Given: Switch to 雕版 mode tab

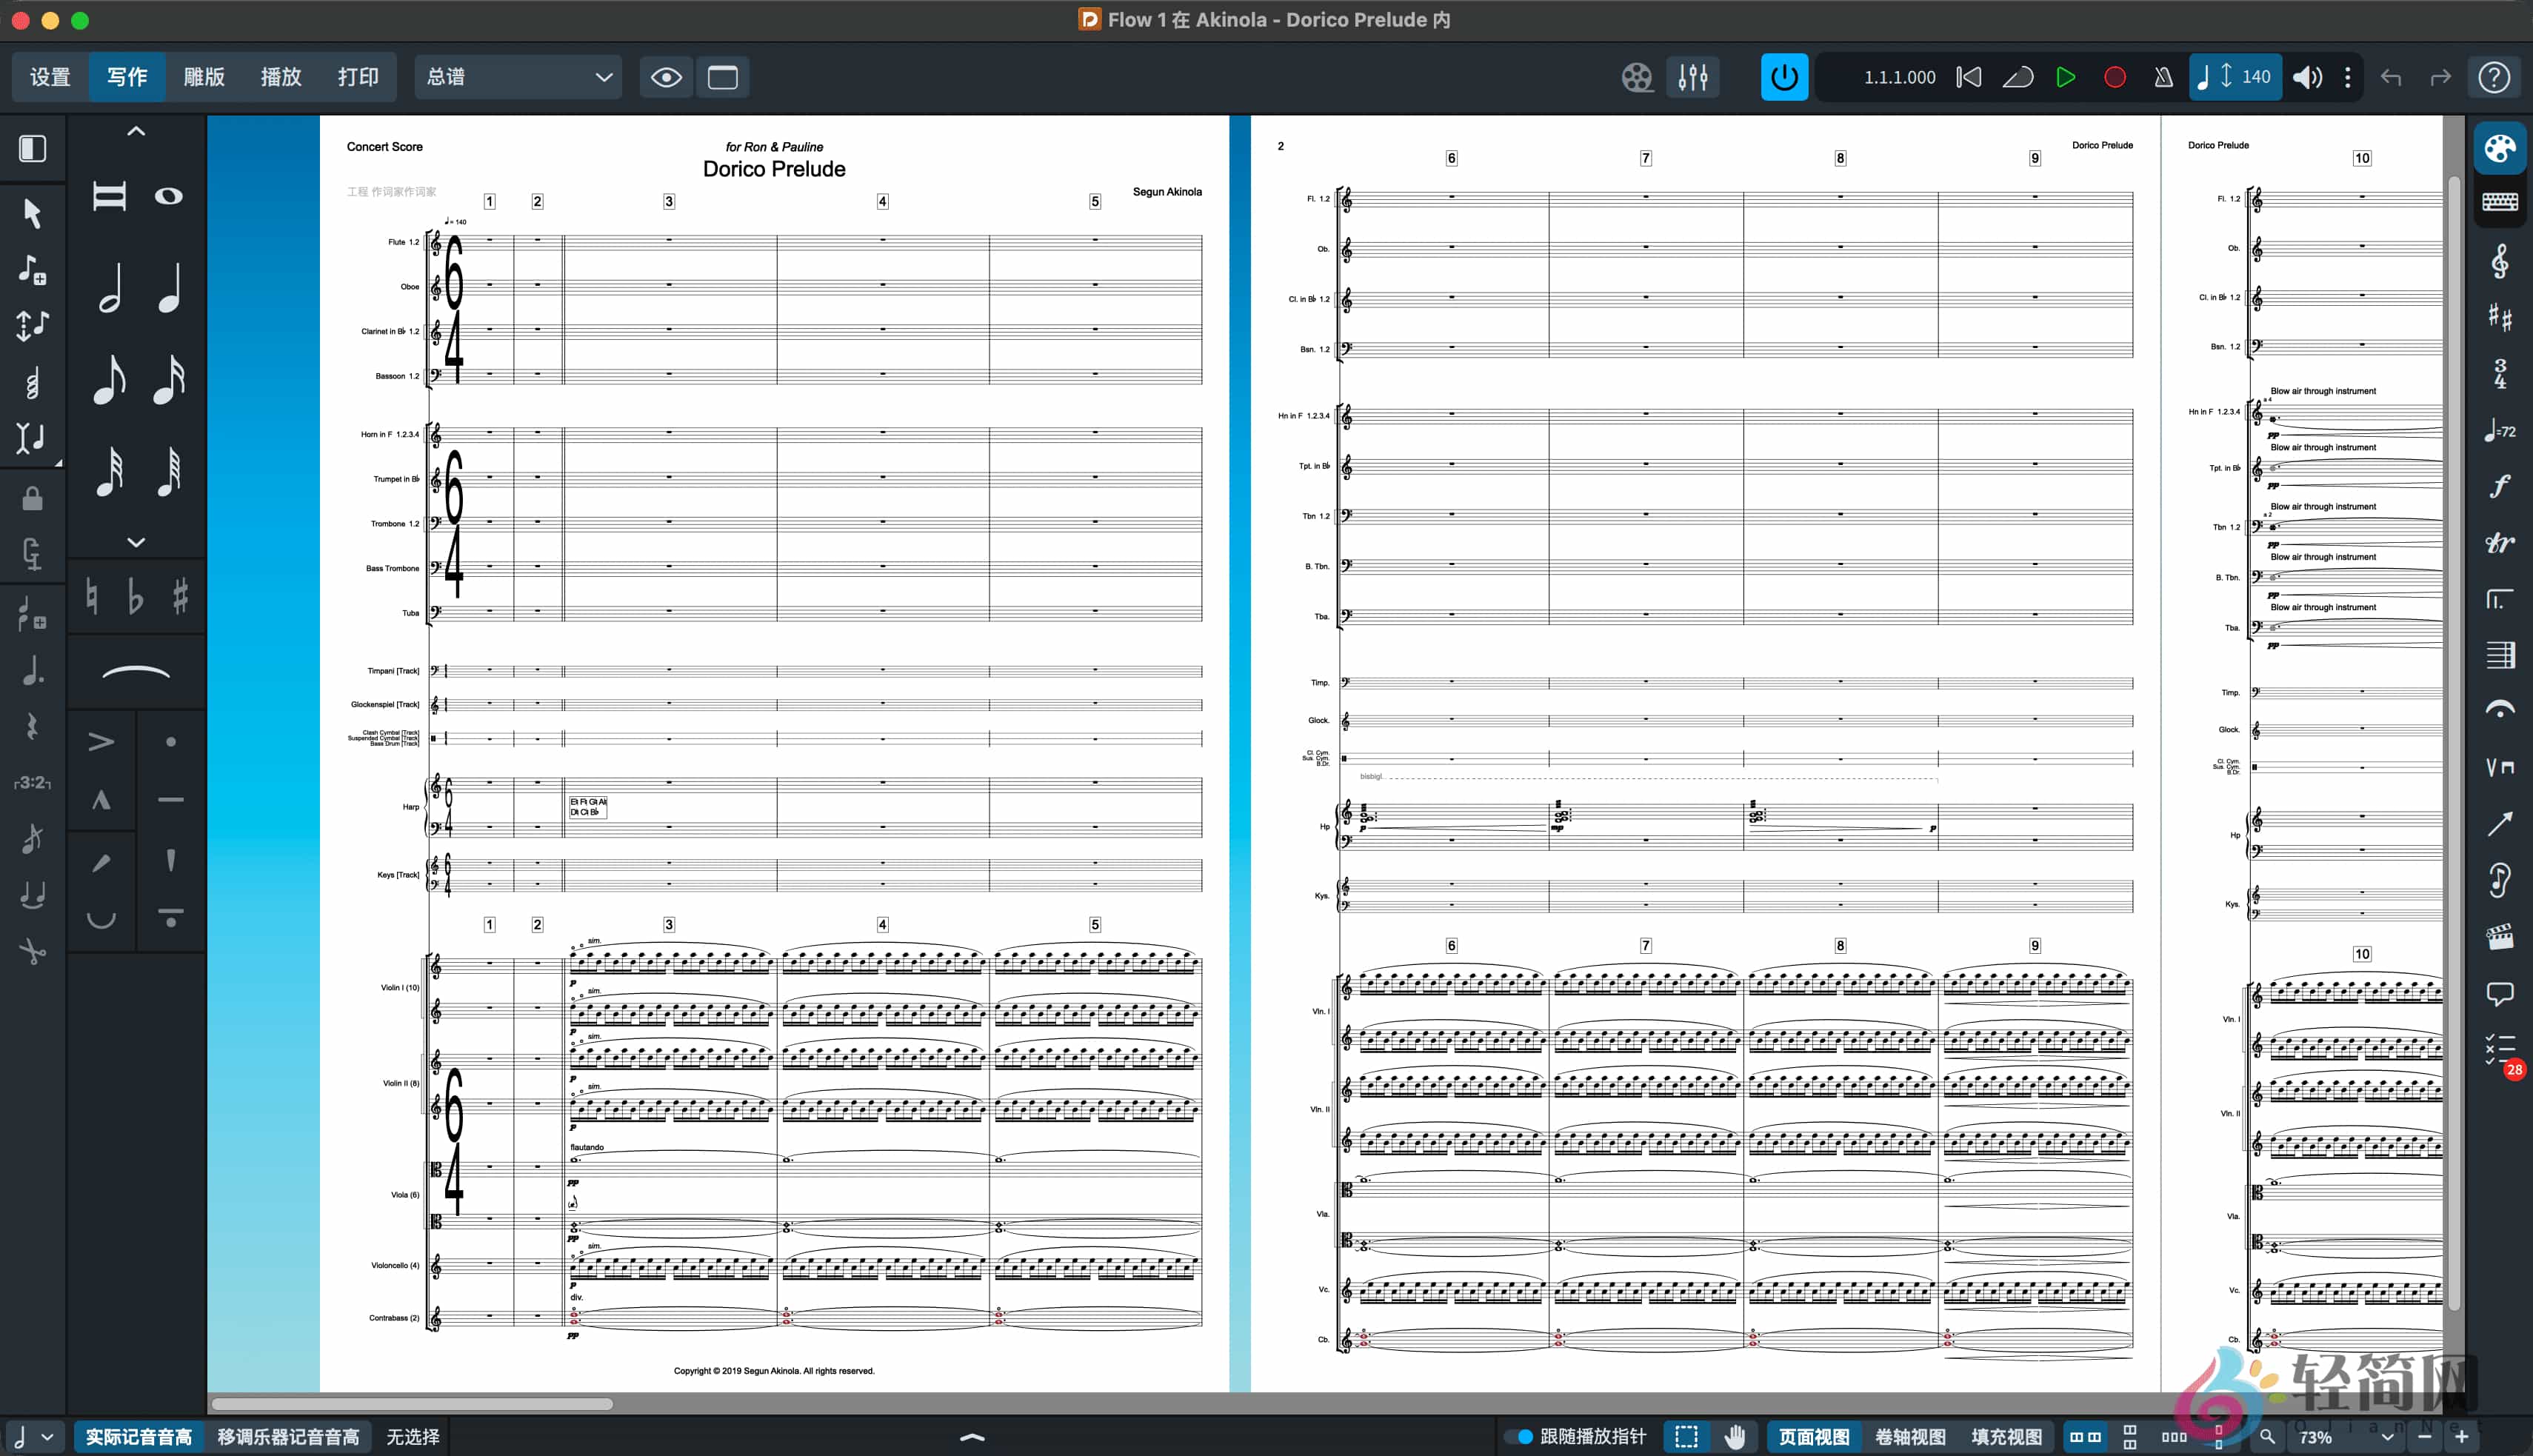Looking at the screenshot, I should coord(204,77).
